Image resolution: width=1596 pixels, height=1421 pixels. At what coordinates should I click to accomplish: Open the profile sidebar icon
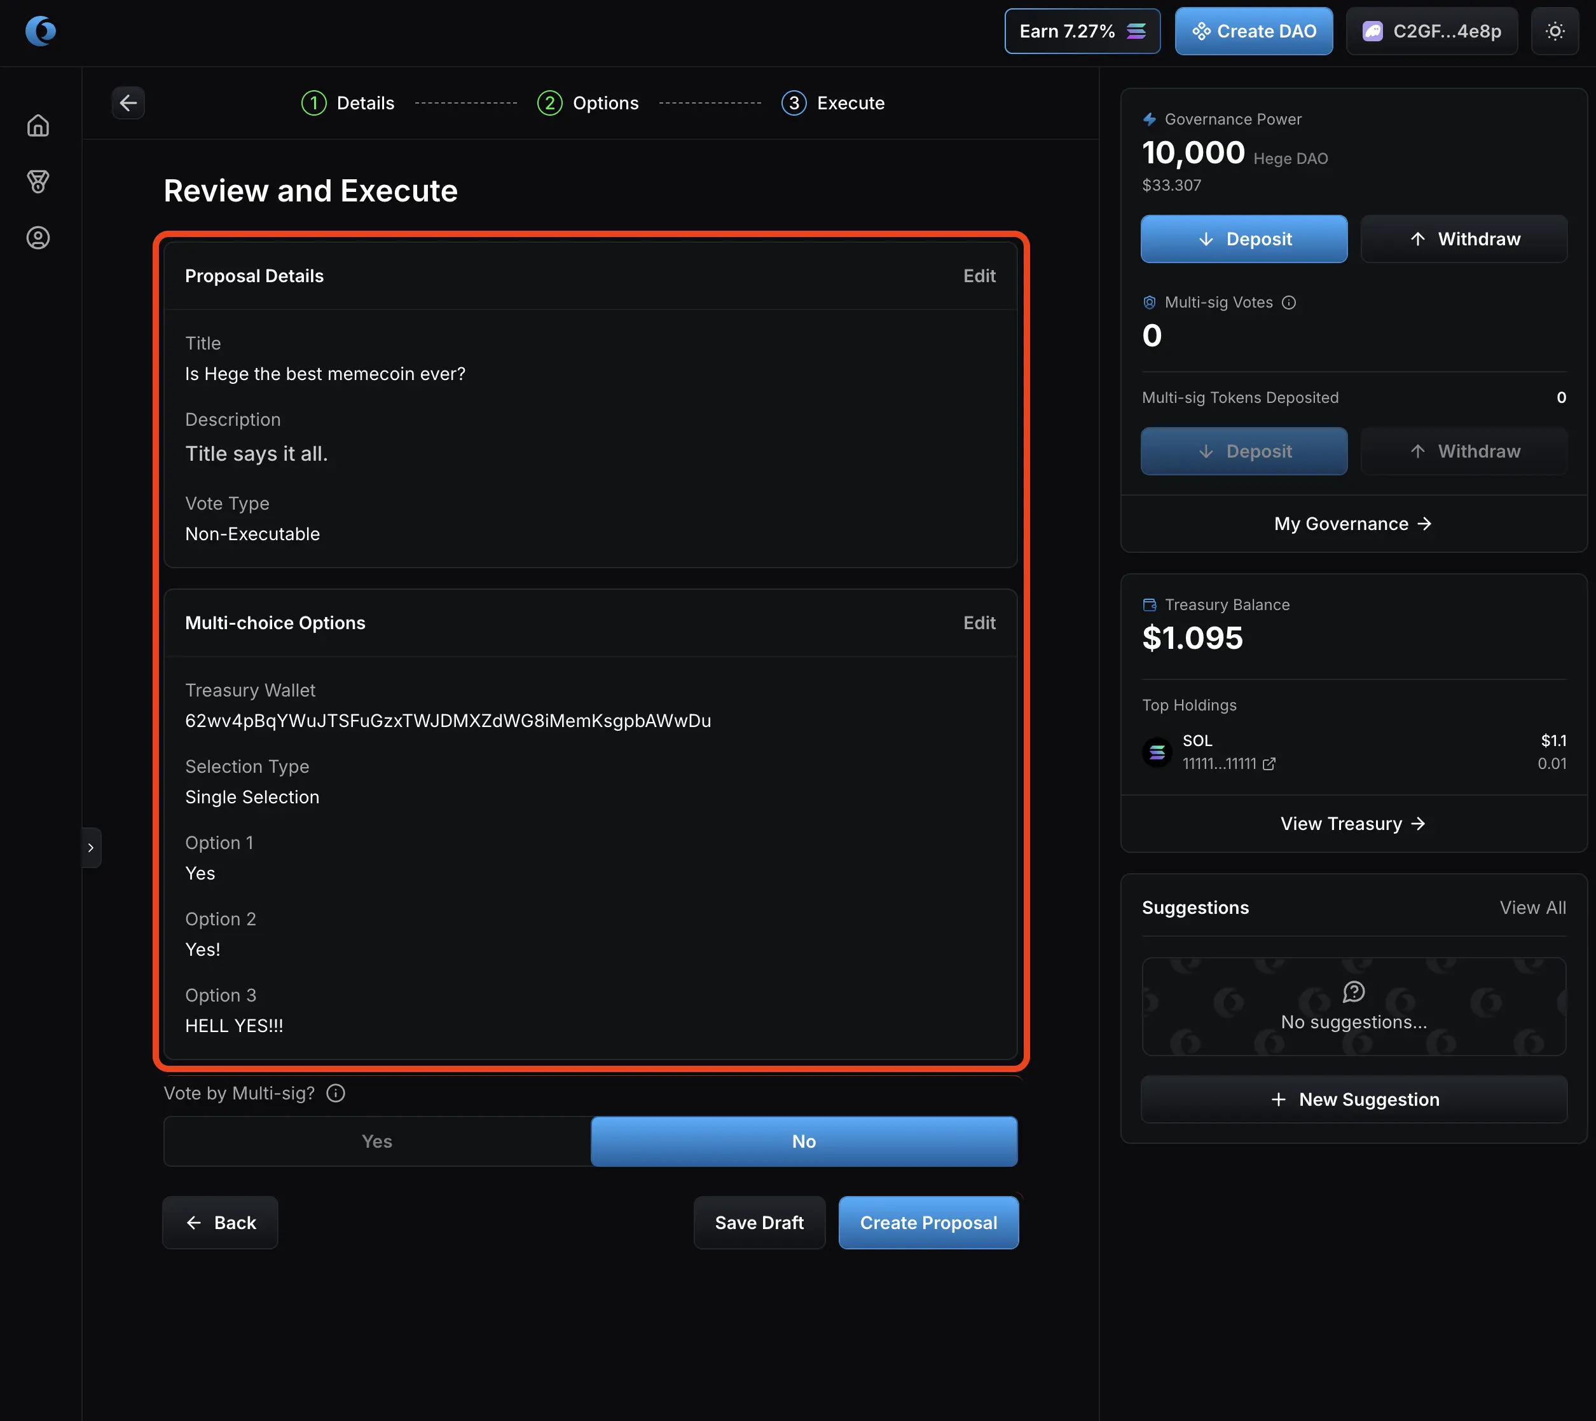[x=38, y=238]
